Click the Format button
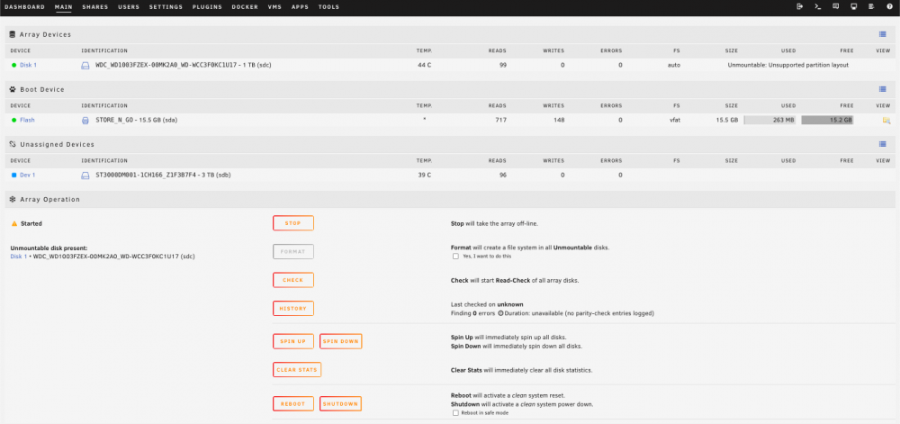This screenshot has height=424, width=900. pos(293,252)
